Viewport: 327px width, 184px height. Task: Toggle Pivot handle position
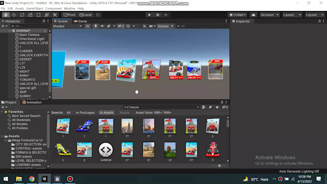(69, 15)
